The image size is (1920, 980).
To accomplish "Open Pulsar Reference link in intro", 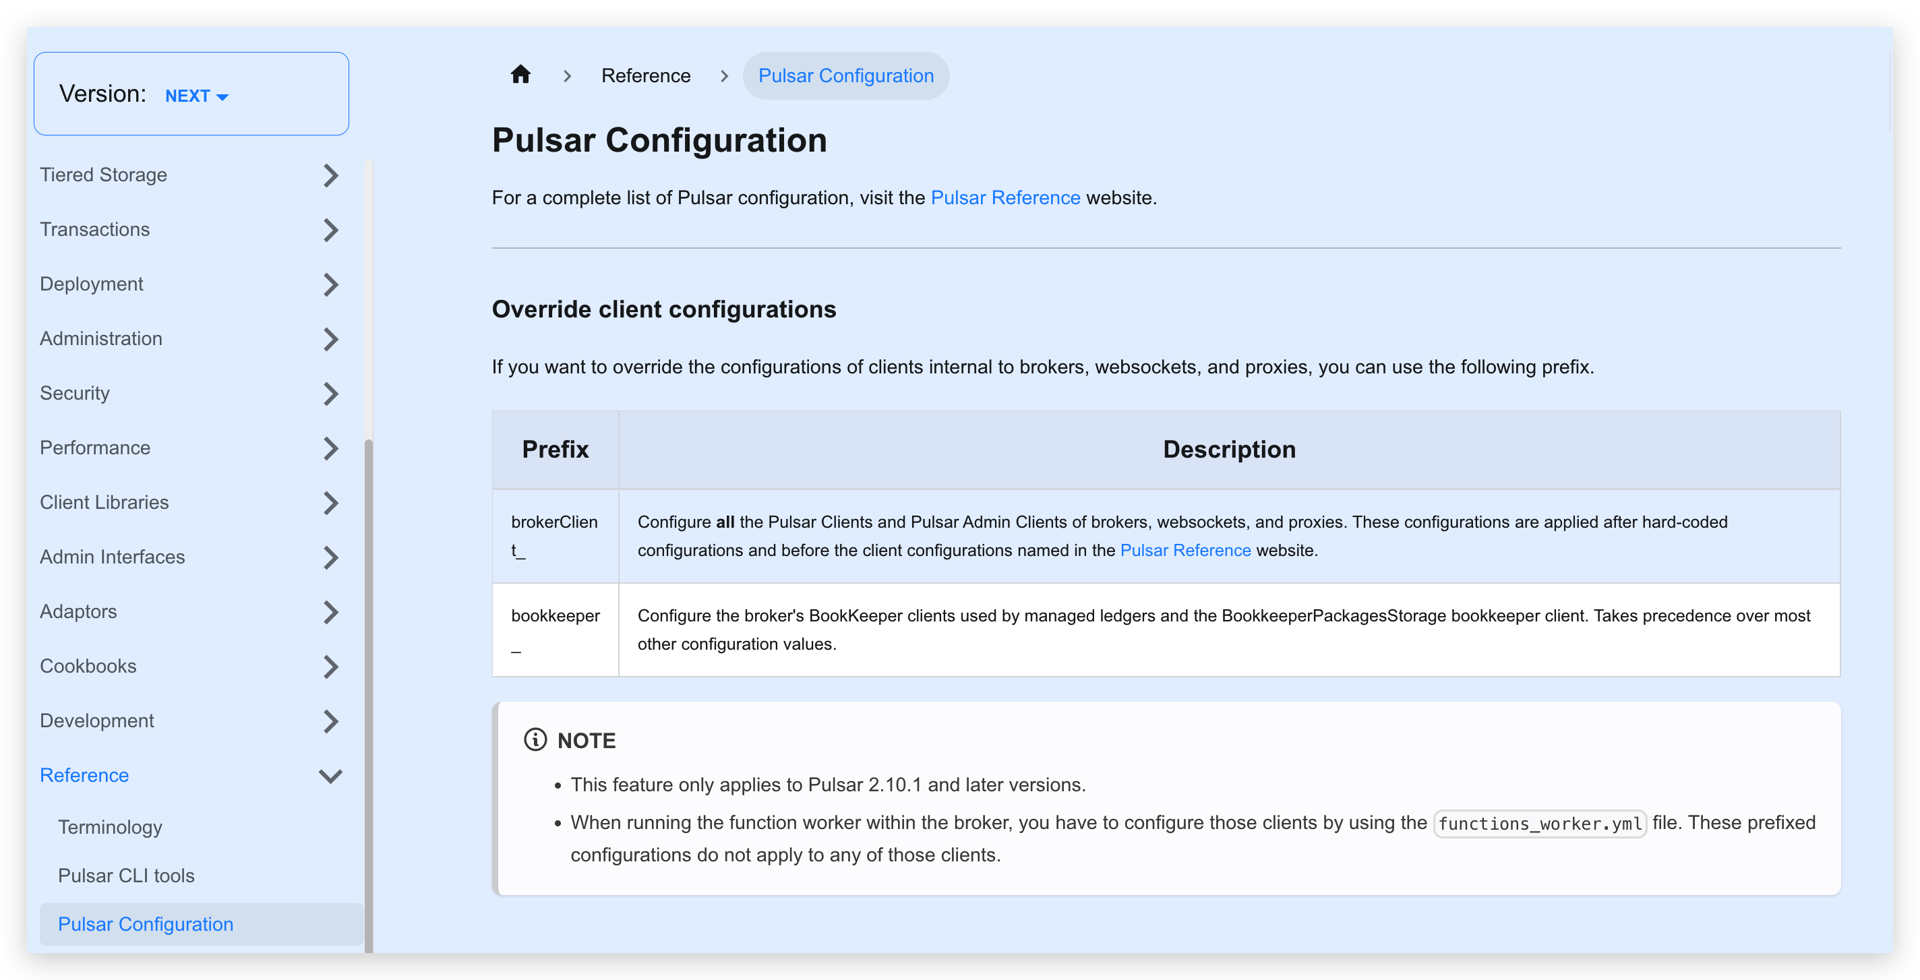I will [1004, 197].
